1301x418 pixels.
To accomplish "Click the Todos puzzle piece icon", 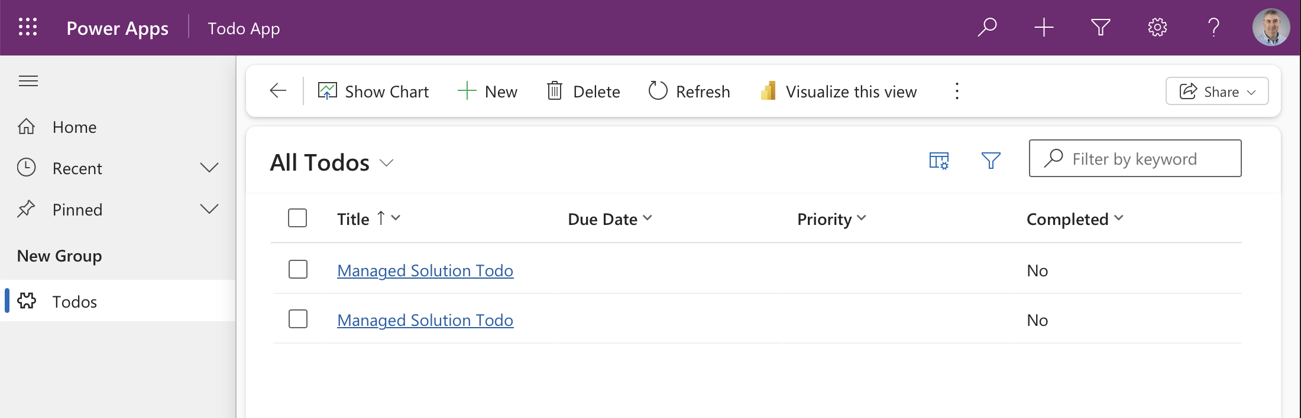I will (x=27, y=301).
